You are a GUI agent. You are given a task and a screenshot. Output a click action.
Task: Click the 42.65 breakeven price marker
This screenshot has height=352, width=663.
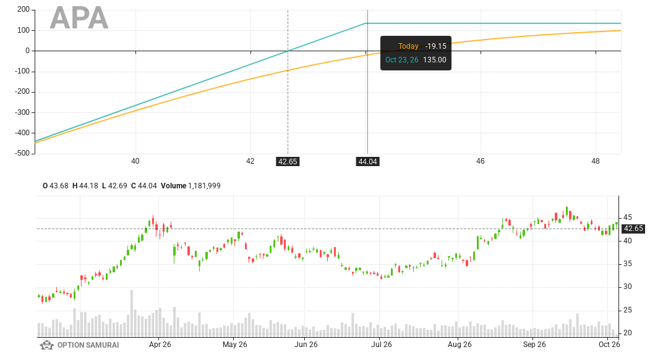(x=288, y=162)
